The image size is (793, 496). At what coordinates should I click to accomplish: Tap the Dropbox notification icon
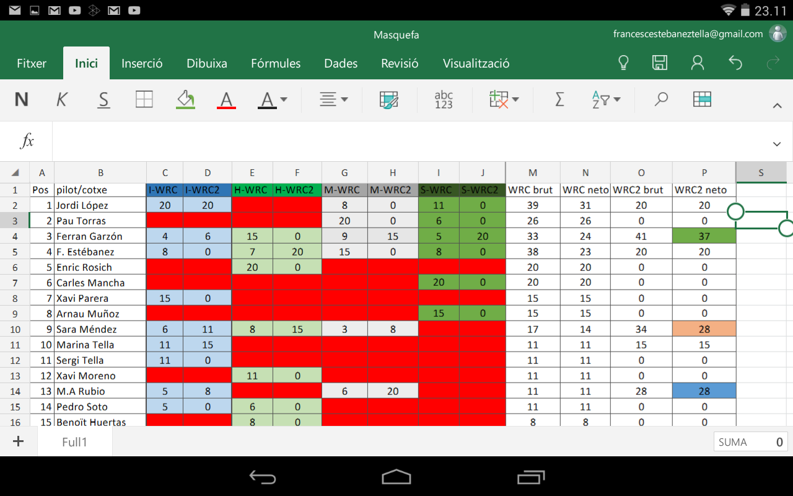click(x=94, y=10)
